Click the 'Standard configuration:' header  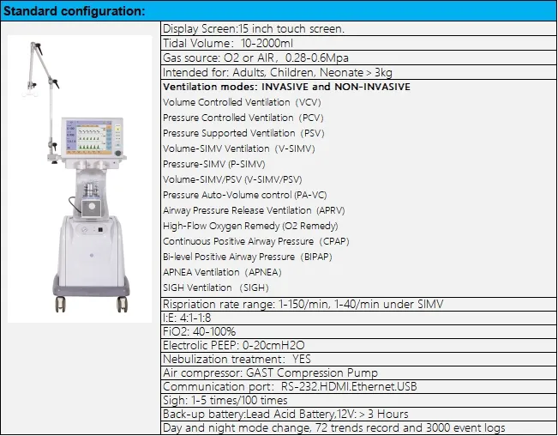[279, 11]
